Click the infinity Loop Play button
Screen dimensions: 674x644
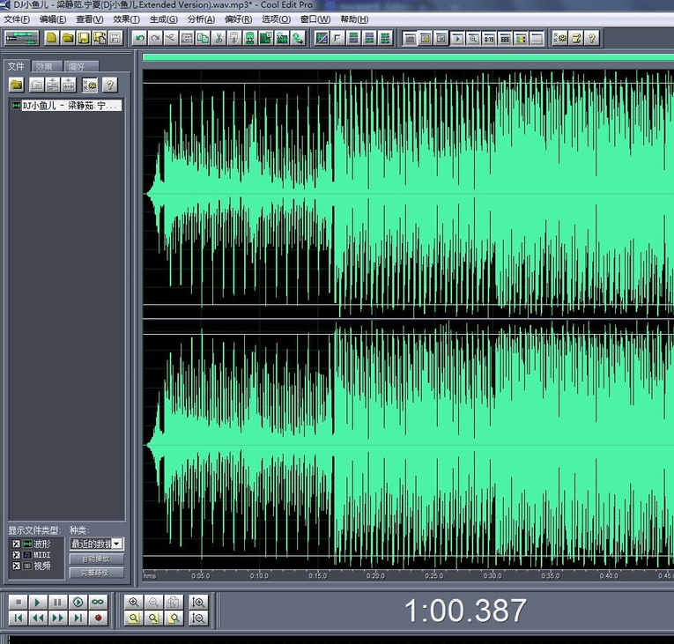[98, 602]
